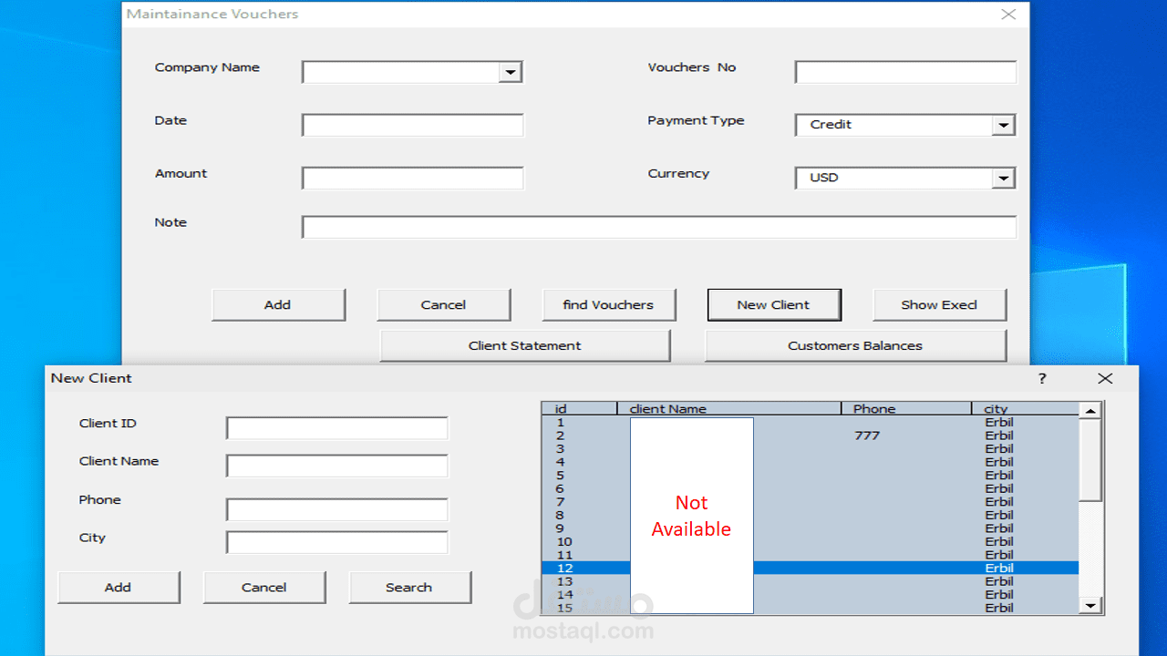Screen dimensions: 1167x656
Task: Click the list scroll down arrow
Action: 1090,606
